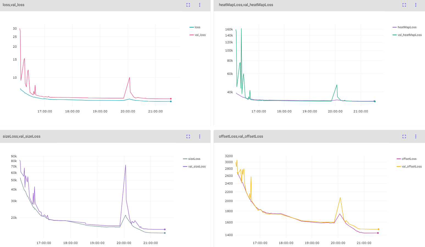Click the val_sizeLoss spike peak near 20:00

(x=126, y=165)
